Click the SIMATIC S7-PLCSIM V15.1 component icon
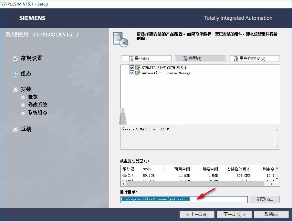The height and width of the screenshot is (222, 292). pos(138,67)
